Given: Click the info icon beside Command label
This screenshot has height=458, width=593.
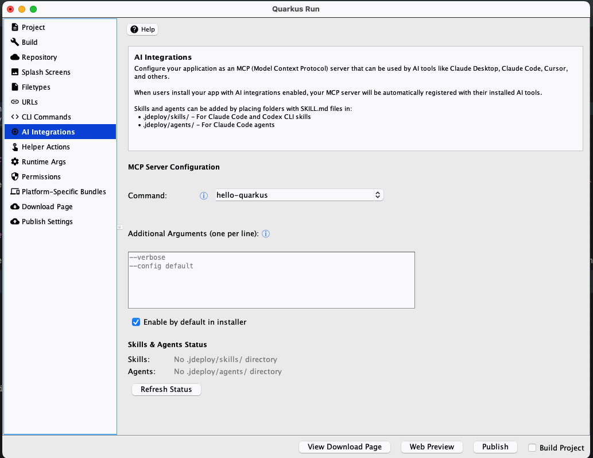Looking at the screenshot, I should (x=203, y=196).
